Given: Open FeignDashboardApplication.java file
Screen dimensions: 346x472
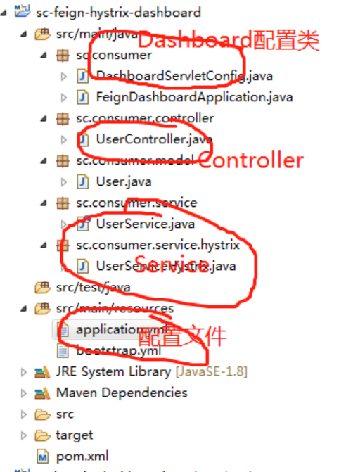Looking at the screenshot, I should coord(194,97).
